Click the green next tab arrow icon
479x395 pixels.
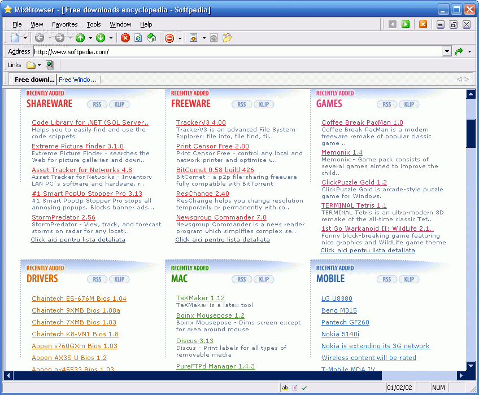click(406, 24)
